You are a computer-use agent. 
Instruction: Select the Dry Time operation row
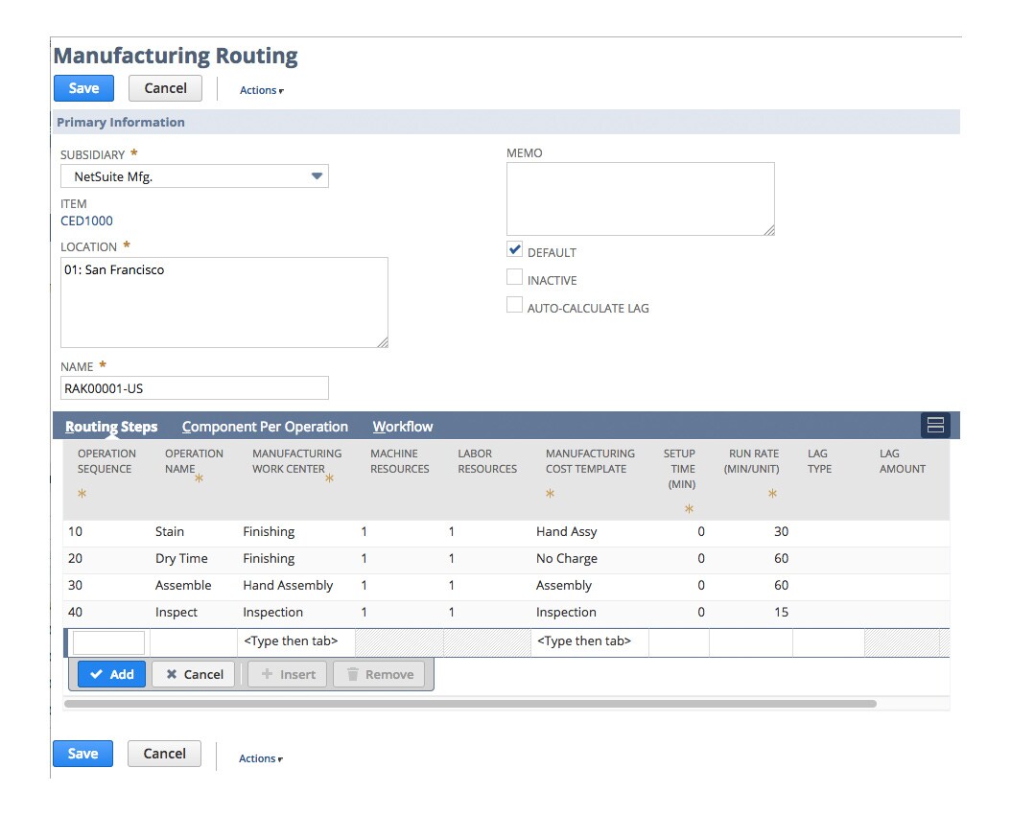coord(506,559)
